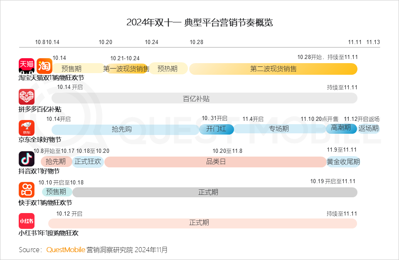Click the annotation 10.10 开启至10.18

coord(61,182)
